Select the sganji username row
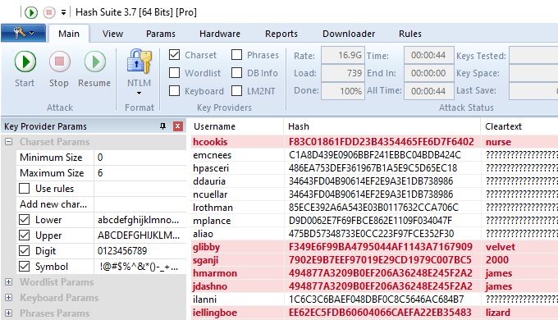The image size is (558, 320). pos(206,260)
